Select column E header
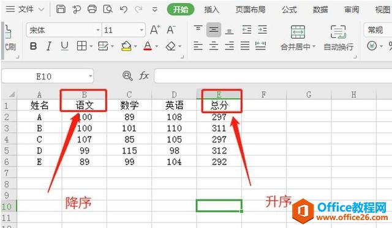The image size is (392, 228). (x=219, y=95)
